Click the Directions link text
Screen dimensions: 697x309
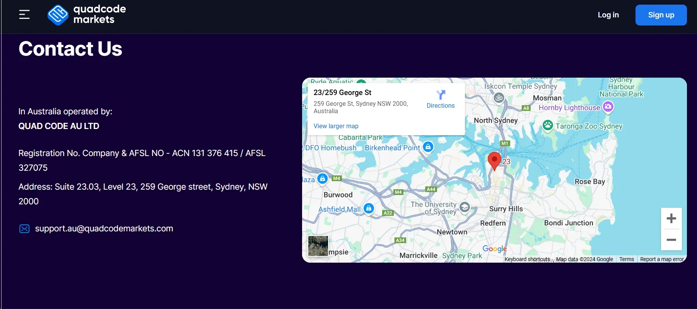pos(441,105)
